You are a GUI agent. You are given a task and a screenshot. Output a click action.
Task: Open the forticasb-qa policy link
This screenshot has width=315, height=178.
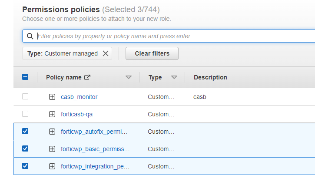tap(76, 114)
